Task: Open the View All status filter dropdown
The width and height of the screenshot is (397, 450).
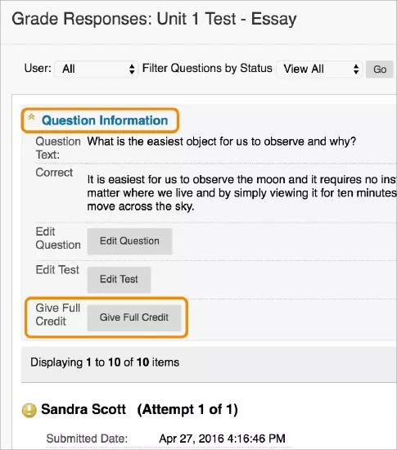Action: (319, 69)
